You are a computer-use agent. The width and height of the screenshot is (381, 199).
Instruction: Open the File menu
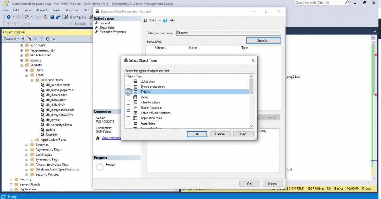5,10
